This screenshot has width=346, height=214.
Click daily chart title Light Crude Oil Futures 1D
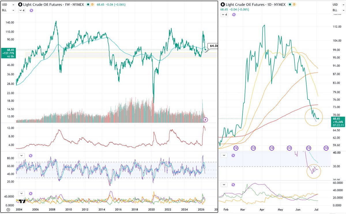click(x=256, y=5)
